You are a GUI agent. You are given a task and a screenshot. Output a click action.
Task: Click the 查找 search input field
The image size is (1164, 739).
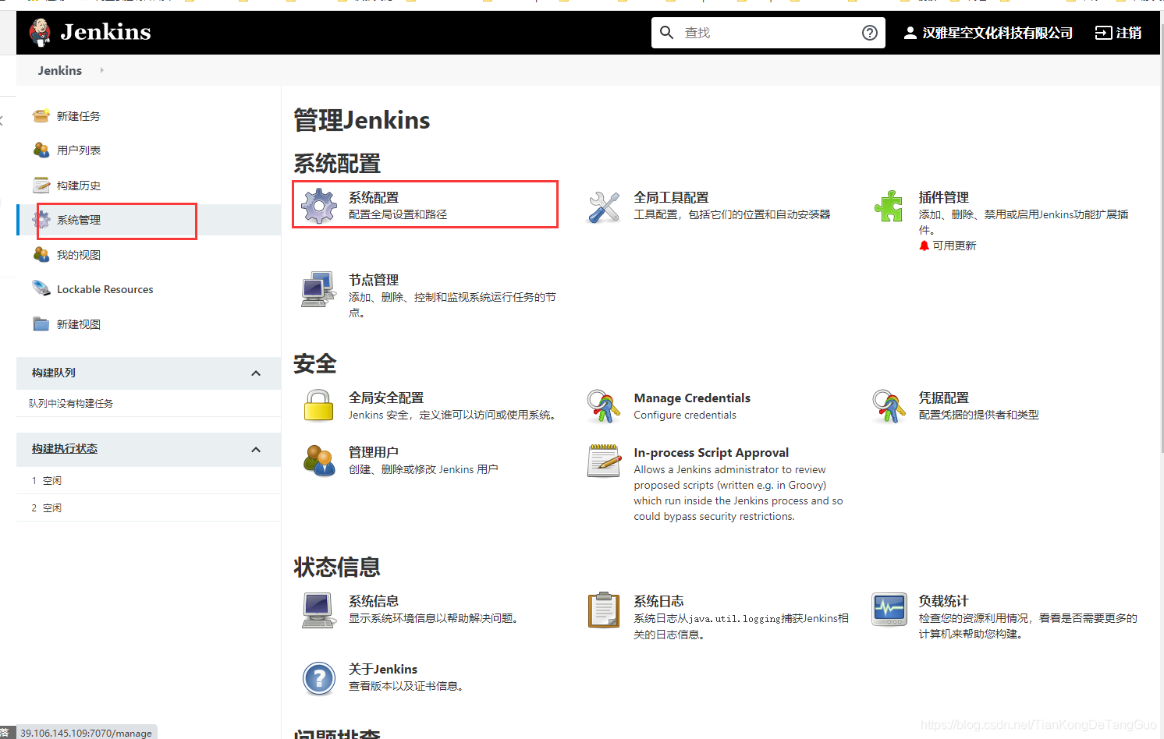(768, 33)
